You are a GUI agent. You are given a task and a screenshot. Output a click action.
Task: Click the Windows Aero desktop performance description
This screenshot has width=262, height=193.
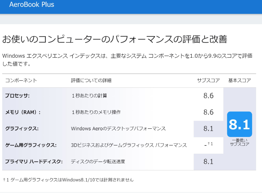pyautogui.click(x=118, y=128)
